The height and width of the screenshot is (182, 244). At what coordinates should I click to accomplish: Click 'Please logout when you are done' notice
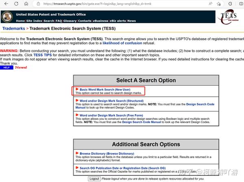click(153, 179)
